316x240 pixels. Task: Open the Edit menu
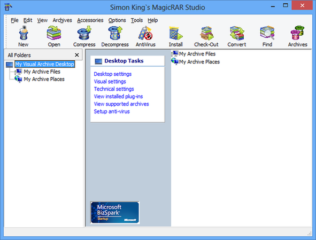pos(28,20)
